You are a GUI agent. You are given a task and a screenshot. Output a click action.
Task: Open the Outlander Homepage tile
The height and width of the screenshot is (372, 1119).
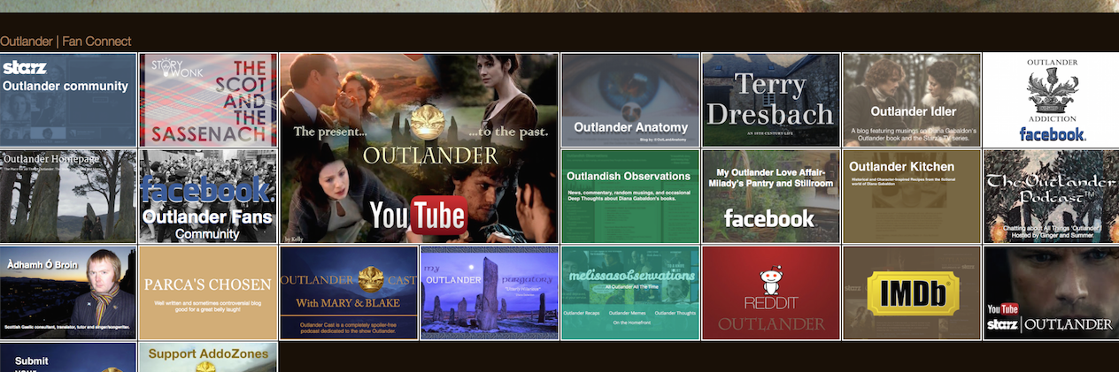[68, 196]
